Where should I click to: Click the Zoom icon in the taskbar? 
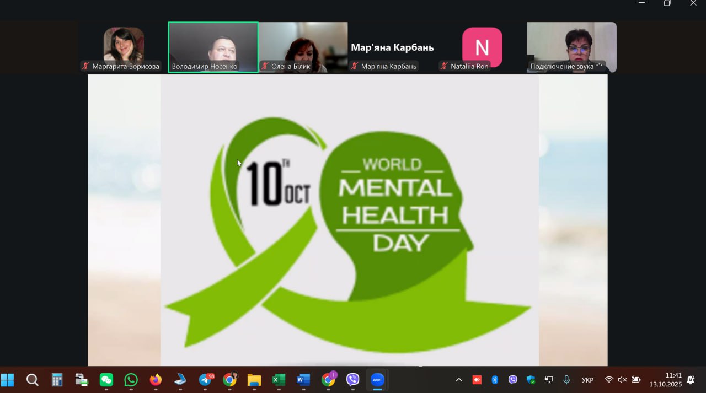tap(377, 380)
